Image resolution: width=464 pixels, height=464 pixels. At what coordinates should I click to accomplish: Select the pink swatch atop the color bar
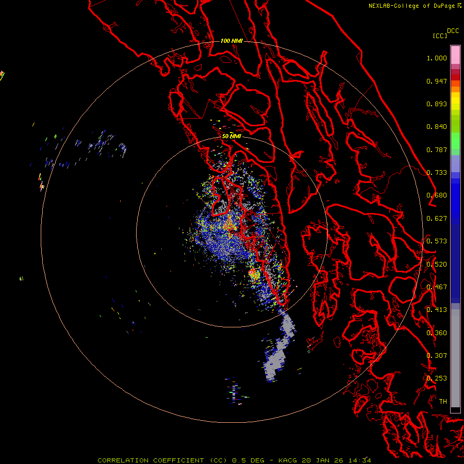click(455, 55)
